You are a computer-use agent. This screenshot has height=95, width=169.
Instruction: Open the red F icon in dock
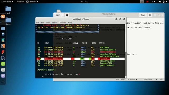3,52
